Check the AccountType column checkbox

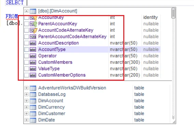[x=26, y=50]
